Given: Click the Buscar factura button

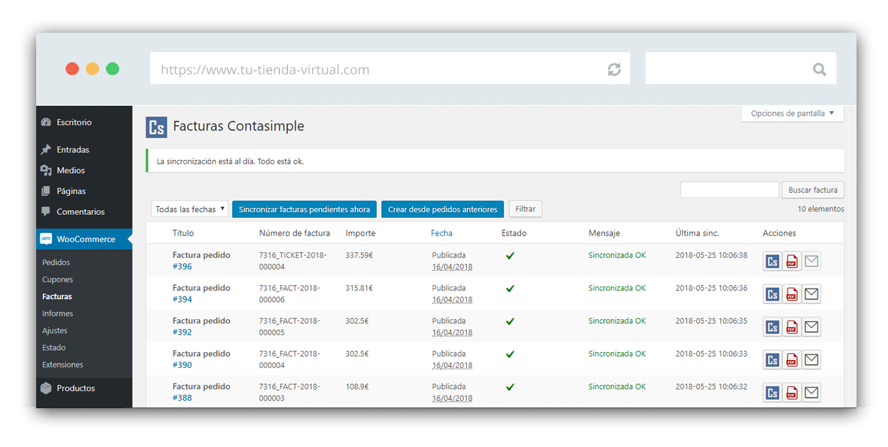Looking at the screenshot, I should tap(812, 190).
